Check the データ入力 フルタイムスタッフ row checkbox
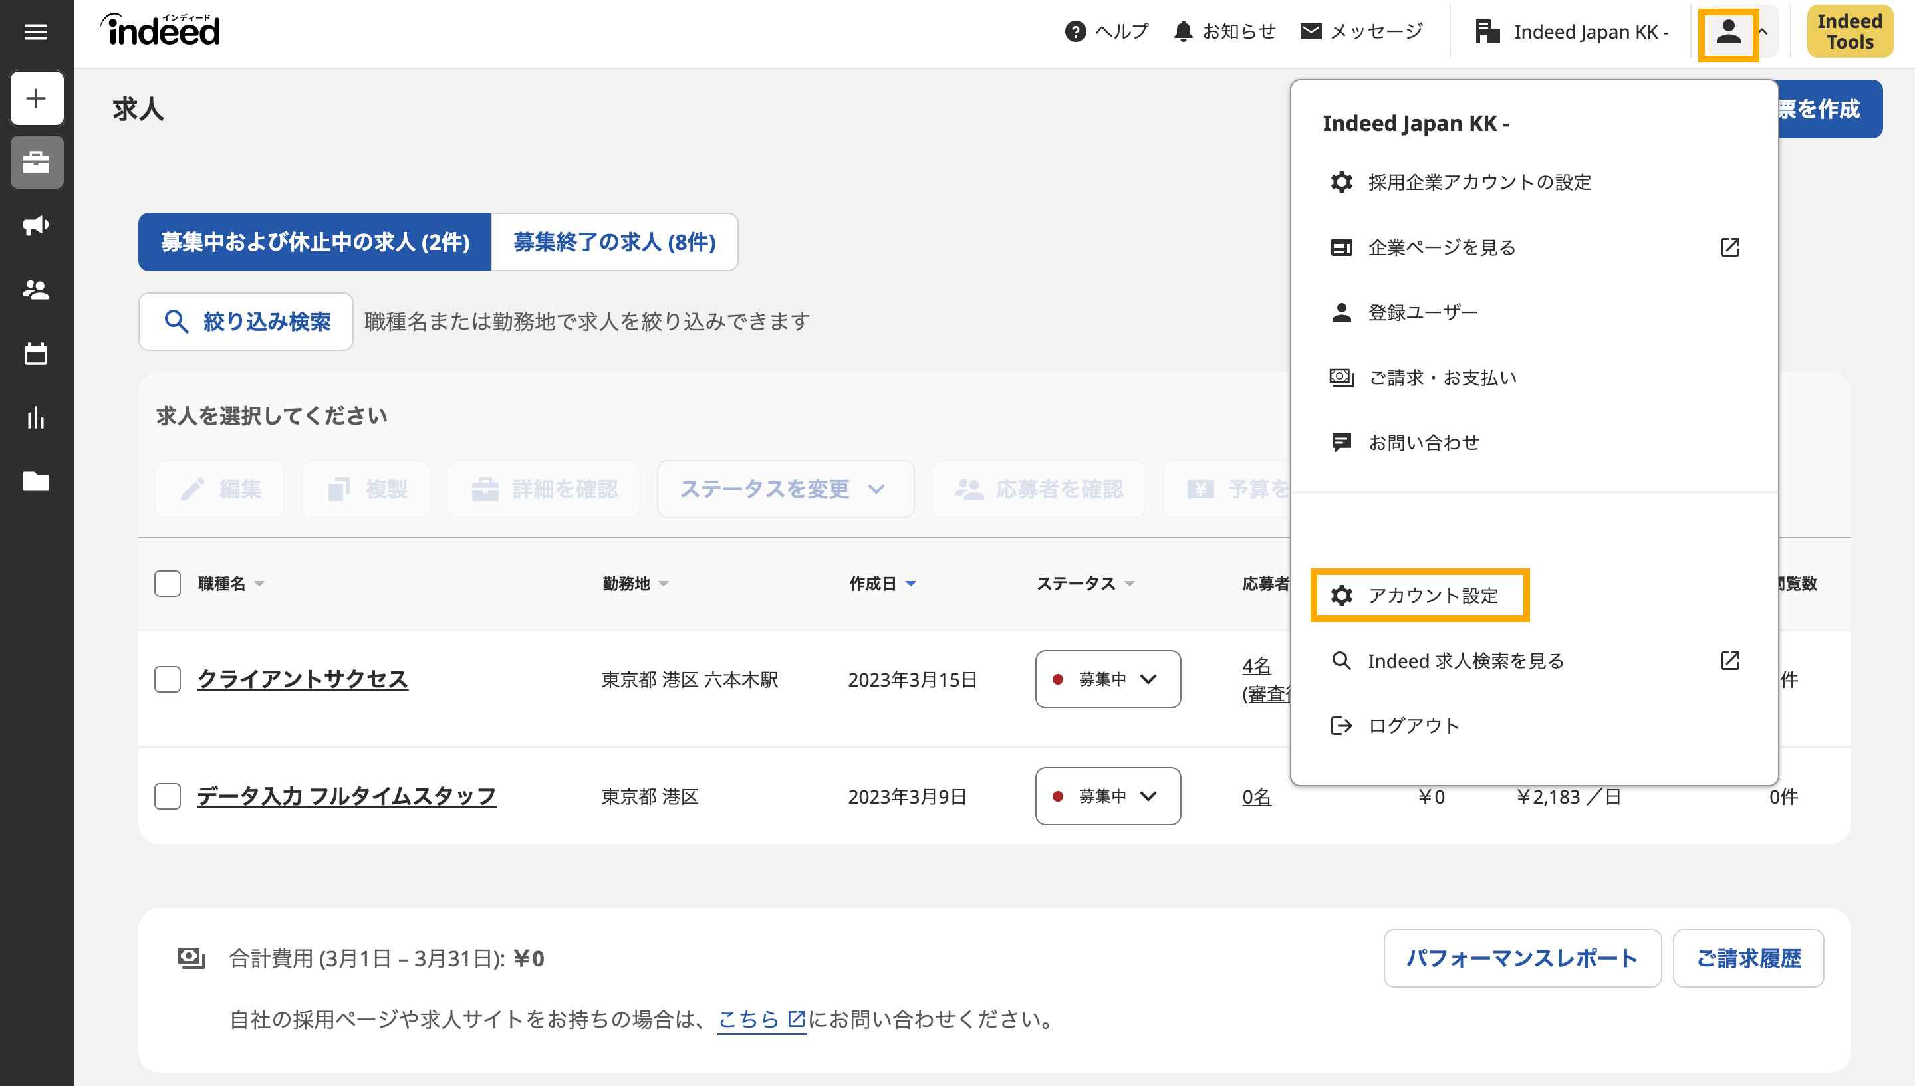1915x1086 pixels. point(167,796)
